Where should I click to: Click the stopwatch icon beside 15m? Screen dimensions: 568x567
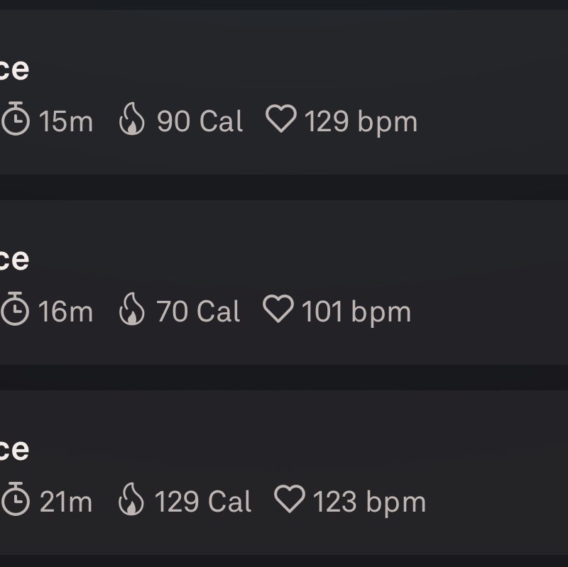coord(16,119)
